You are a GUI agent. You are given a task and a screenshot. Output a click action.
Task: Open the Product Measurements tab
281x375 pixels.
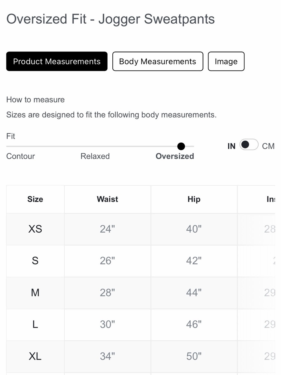click(x=57, y=61)
